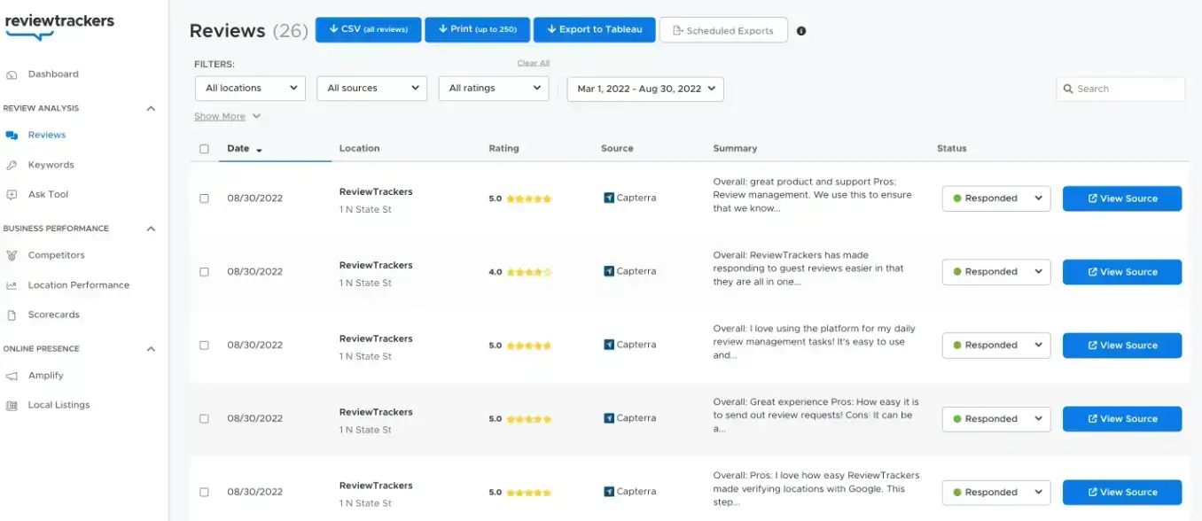
Task: Expand Show More filters
Action: (x=227, y=116)
